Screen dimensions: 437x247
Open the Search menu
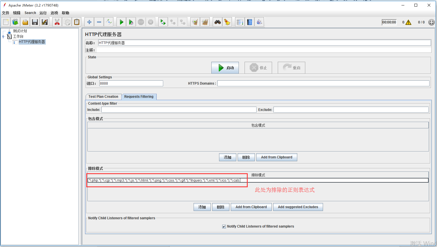pyautogui.click(x=30, y=13)
